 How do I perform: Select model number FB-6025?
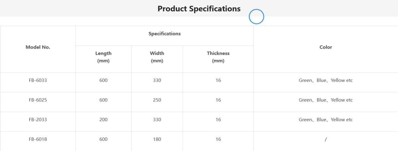[38, 100]
